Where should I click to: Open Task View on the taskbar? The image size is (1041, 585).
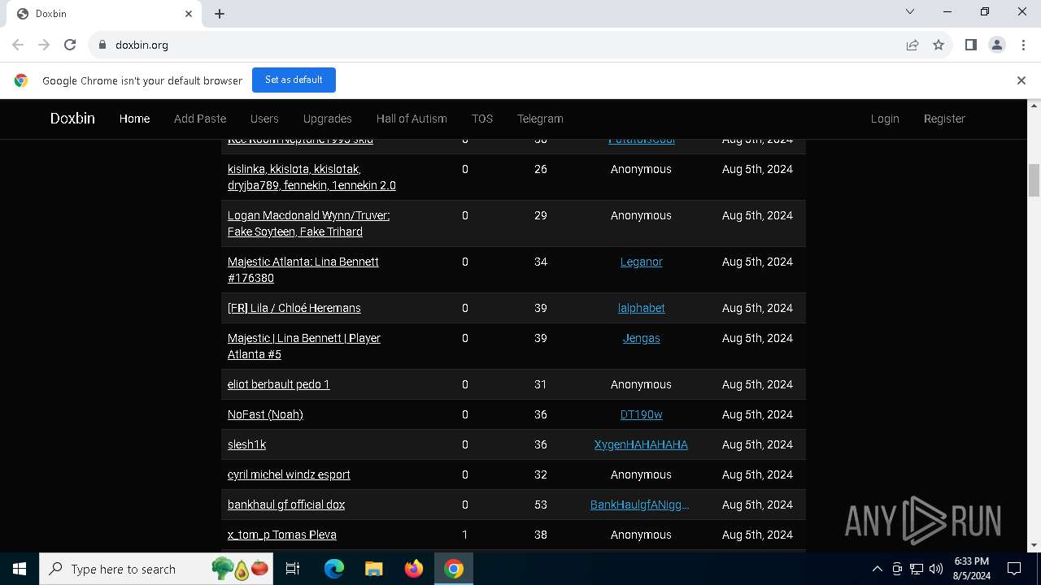coord(293,569)
